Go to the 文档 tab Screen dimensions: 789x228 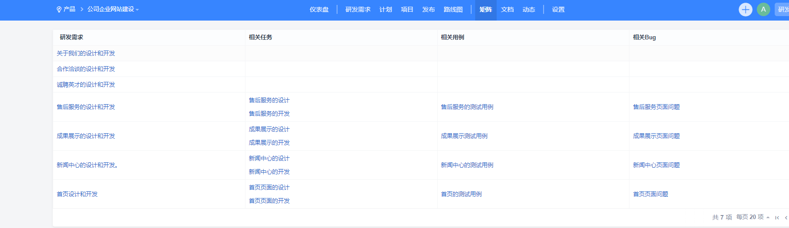coord(507,9)
